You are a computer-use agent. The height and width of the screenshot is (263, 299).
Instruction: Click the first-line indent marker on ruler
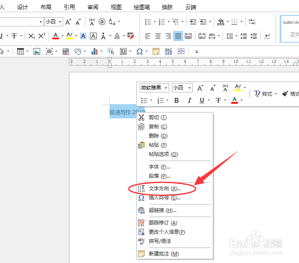tap(110, 59)
